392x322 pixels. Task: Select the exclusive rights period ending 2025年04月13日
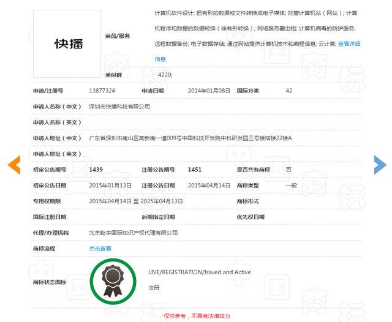tap(136, 201)
